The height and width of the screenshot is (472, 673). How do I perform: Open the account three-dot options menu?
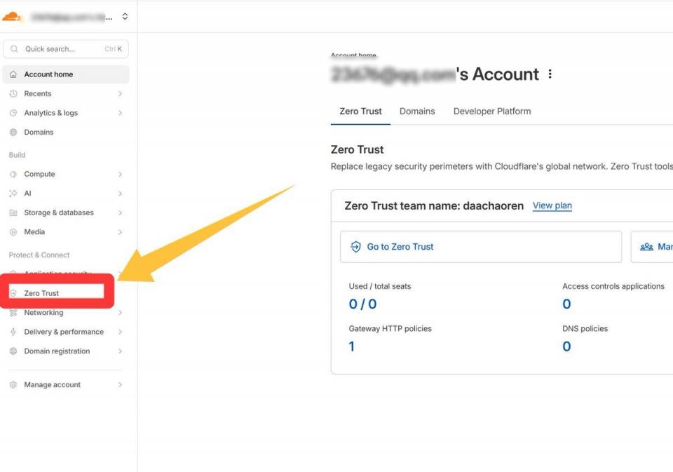click(550, 74)
